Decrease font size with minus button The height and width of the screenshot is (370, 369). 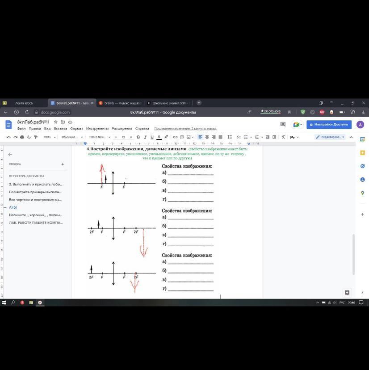coord(116,137)
